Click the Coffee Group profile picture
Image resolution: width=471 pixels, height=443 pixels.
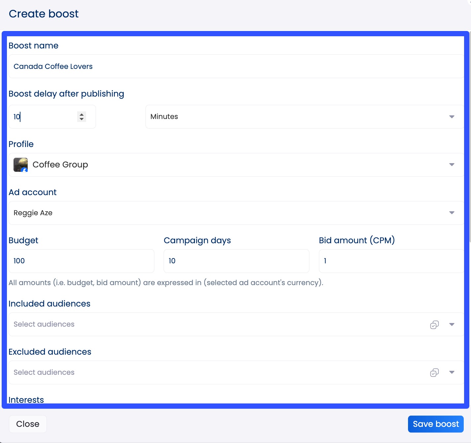[20, 163]
